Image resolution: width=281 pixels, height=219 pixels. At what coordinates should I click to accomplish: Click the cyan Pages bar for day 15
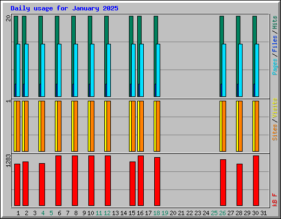click(133, 70)
